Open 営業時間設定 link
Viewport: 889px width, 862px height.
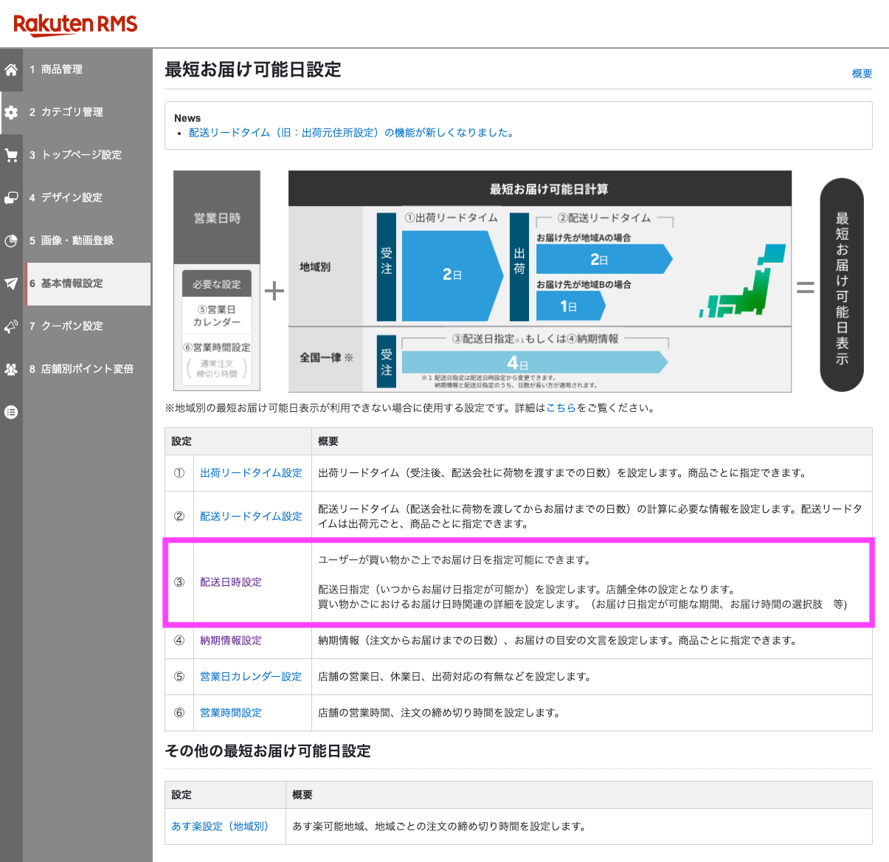(x=231, y=713)
